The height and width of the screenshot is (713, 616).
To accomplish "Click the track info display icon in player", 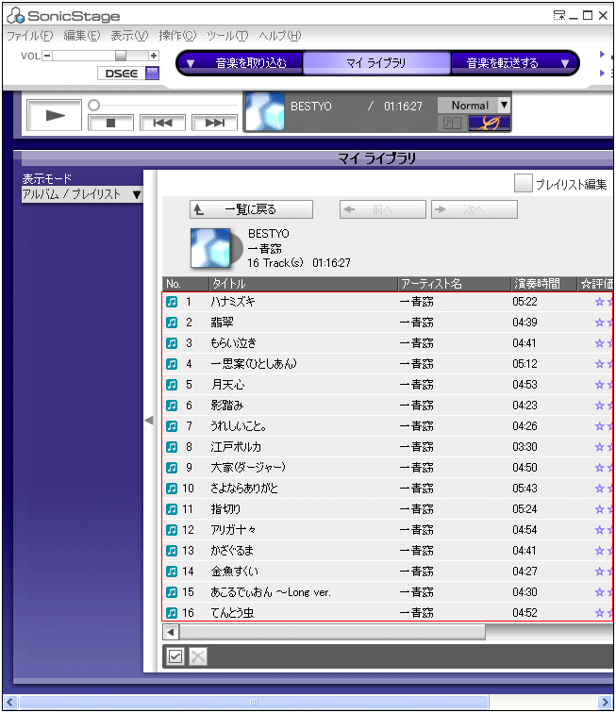I will pos(453,123).
